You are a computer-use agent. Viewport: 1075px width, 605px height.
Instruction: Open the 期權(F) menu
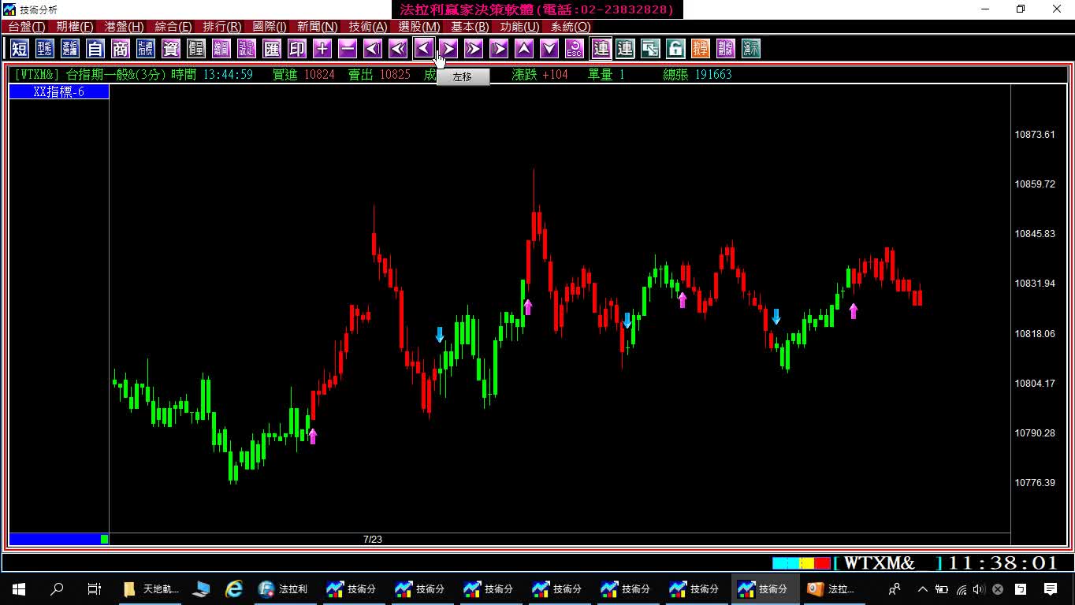pos(75,27)
